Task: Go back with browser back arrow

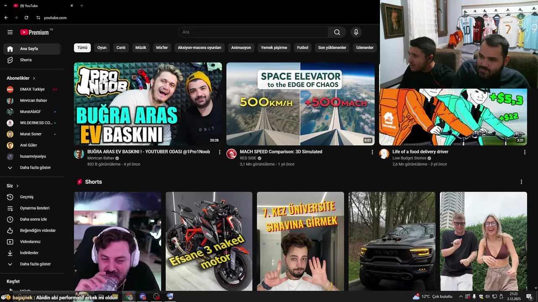Action: tap(6, 18)
